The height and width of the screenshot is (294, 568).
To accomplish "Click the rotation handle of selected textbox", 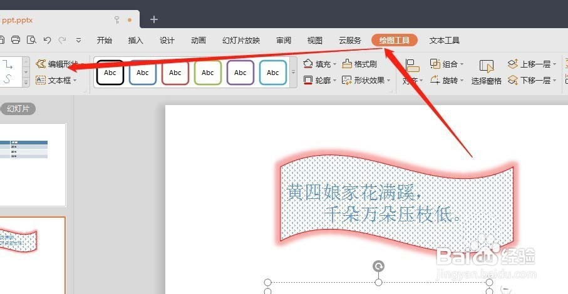I will coord(378,266).
